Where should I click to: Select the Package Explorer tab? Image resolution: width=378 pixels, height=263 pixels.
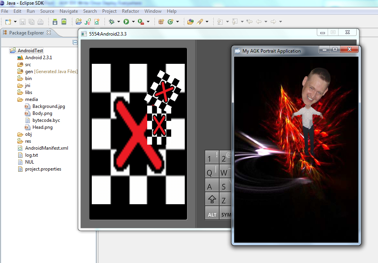26,33
